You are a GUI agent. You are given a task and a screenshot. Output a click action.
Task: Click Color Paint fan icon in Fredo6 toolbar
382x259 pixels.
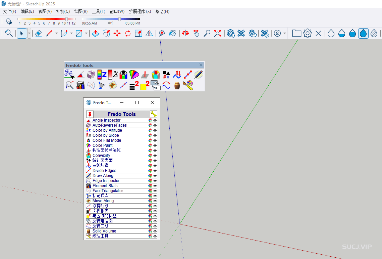pos(134,75)
